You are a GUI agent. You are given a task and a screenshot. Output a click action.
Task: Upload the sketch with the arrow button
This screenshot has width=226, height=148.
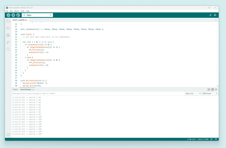click(13, 15)
